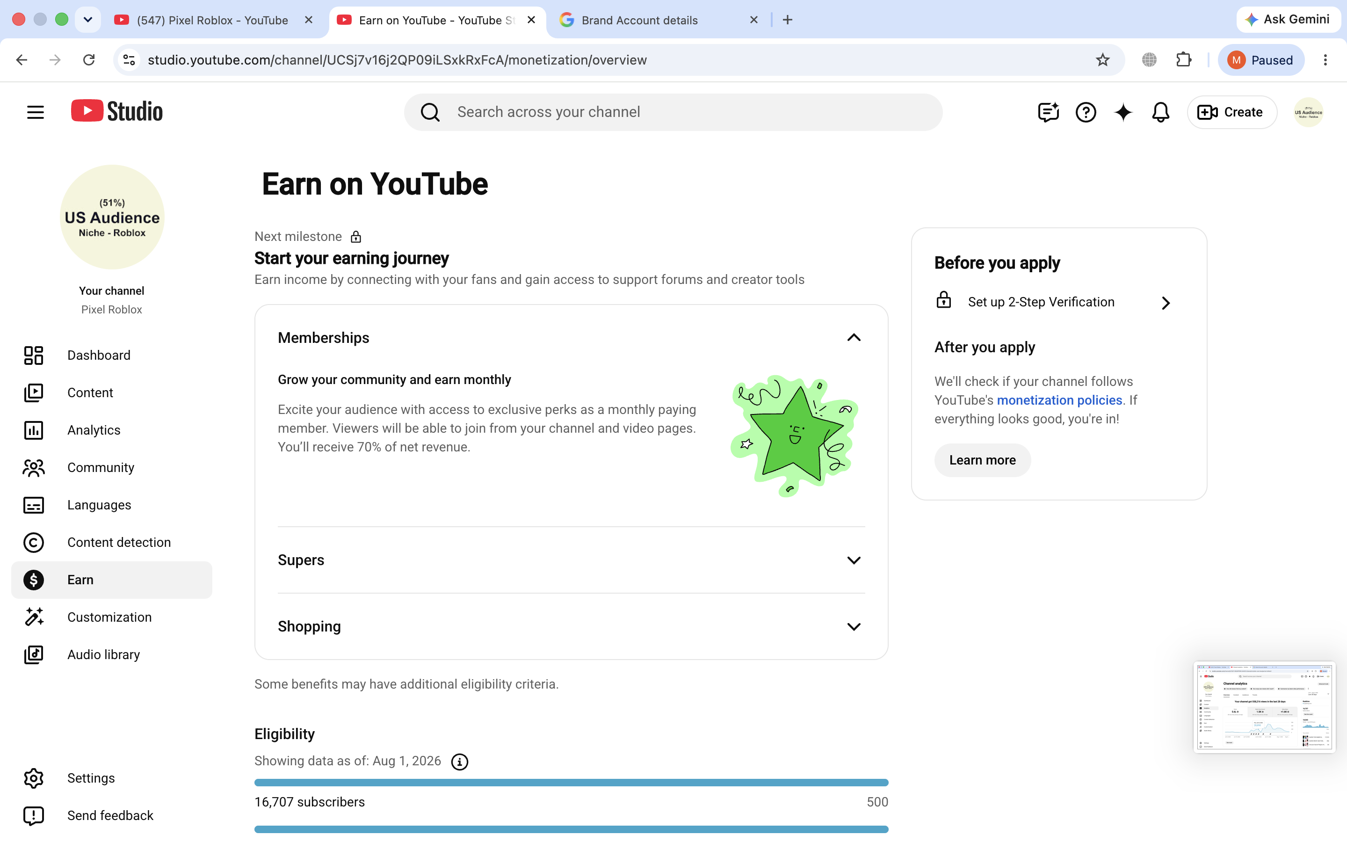Screen dimensions: 1347x842
Task: Click the Content detection copyright icon
Action: click(x=33, y=543)
